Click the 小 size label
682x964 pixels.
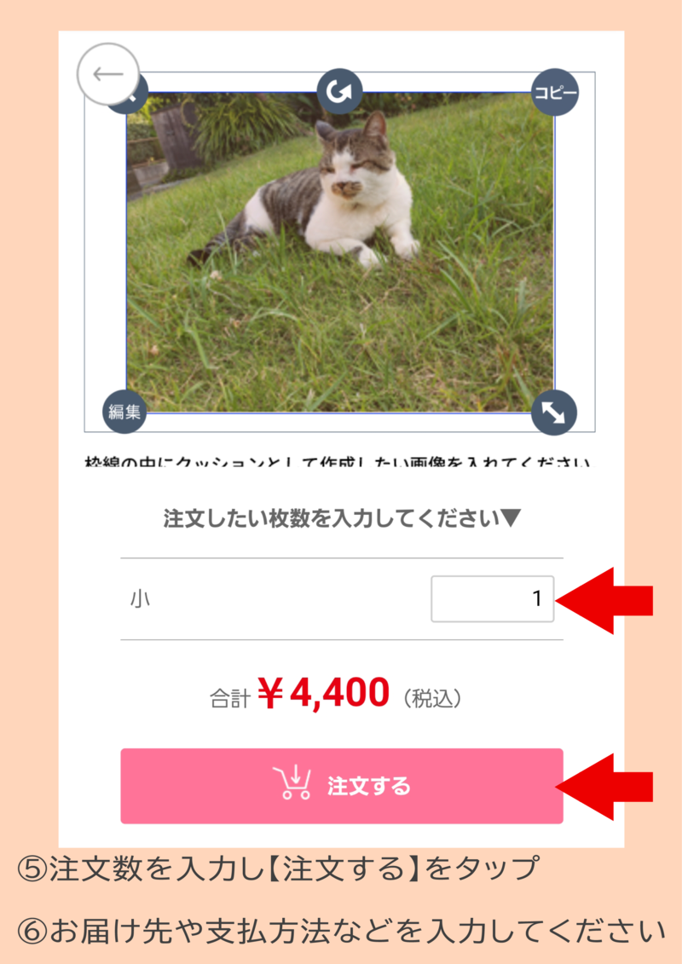pyautogui.click(x=140, y=599)
